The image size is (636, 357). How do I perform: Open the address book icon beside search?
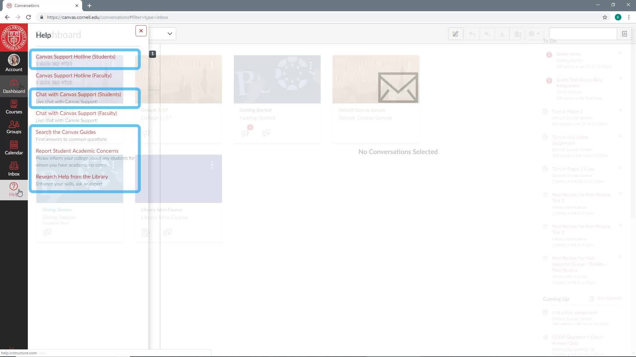(624, 33)
